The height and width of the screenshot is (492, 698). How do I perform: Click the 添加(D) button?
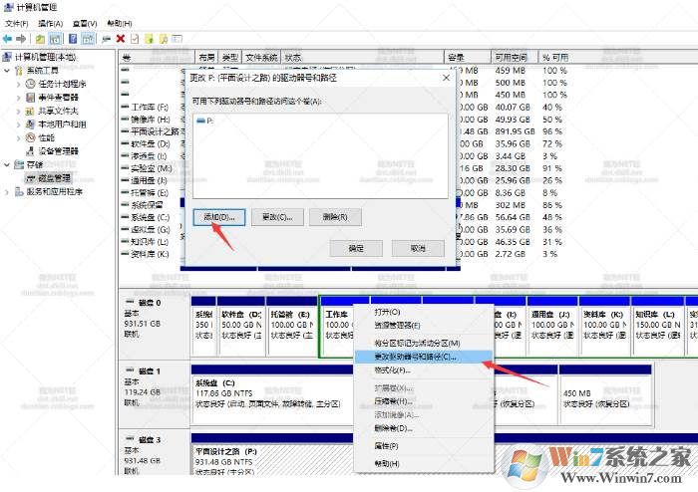click(x=218, y=216)
